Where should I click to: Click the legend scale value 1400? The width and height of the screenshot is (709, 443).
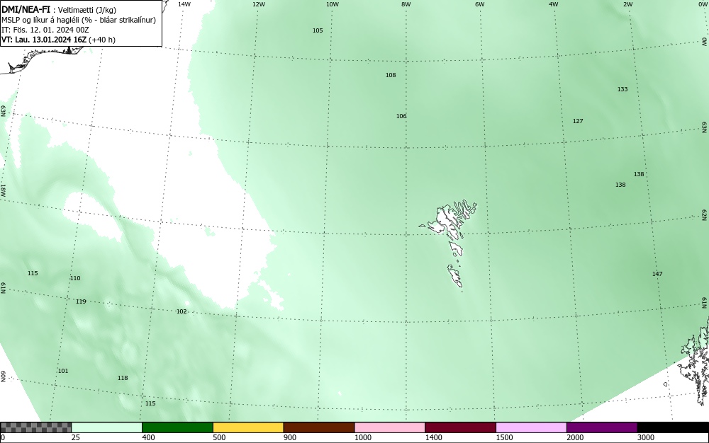point(434,437)
